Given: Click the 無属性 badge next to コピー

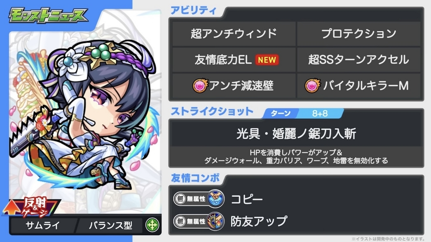Looking at the screenshot, I should (191, 198).
